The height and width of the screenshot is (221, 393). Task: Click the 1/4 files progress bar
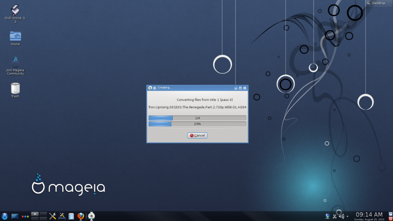tap(197, 118)
